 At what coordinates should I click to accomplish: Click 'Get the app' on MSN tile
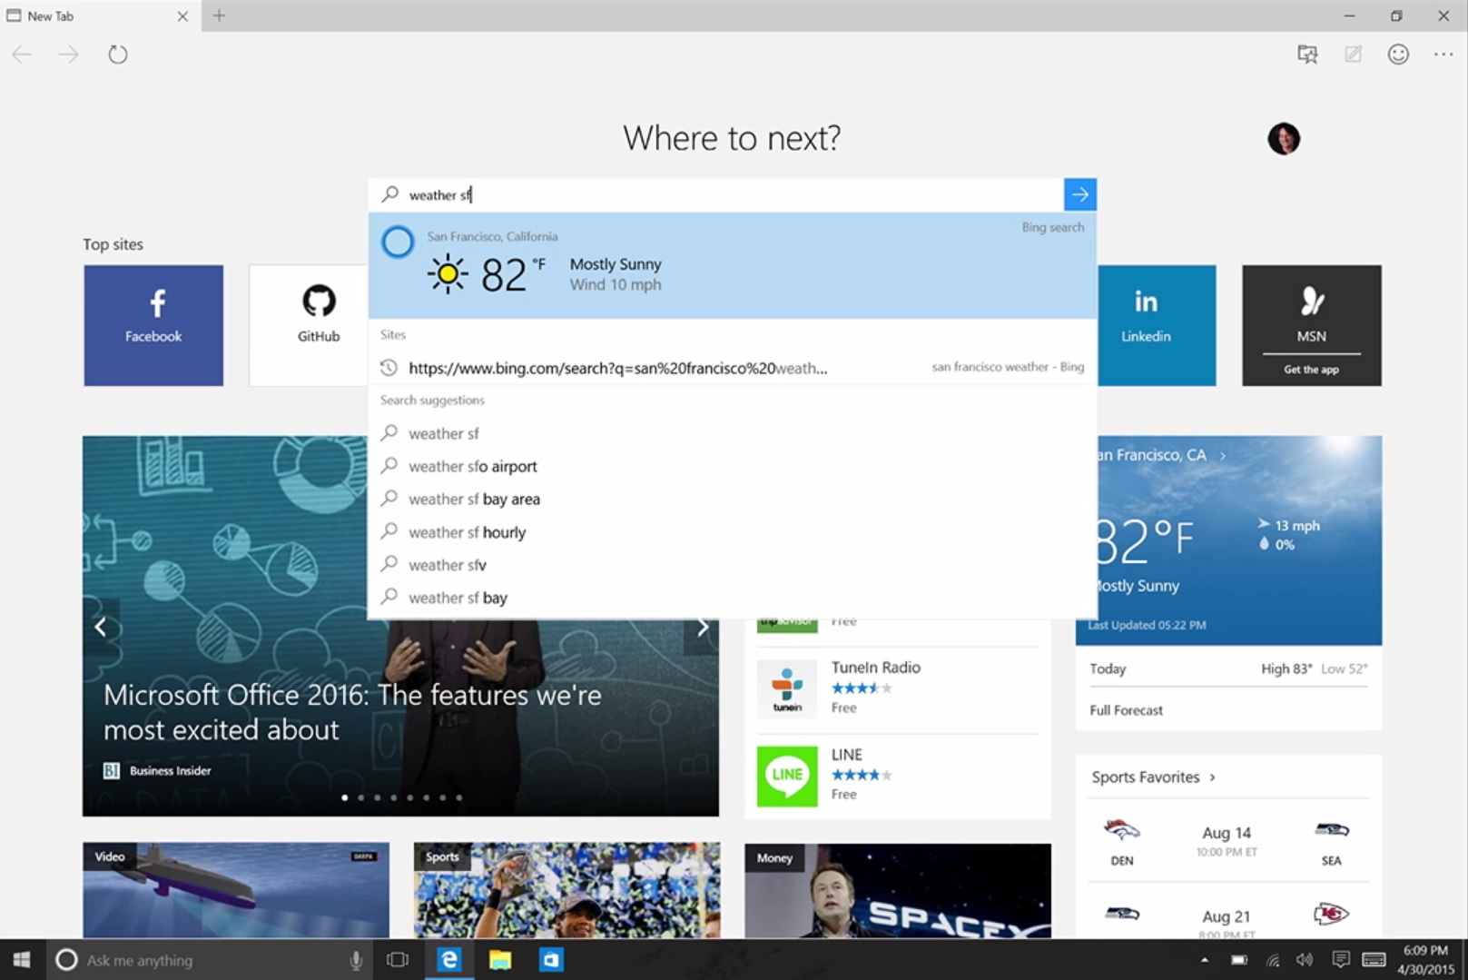[x=1311, y=370]
